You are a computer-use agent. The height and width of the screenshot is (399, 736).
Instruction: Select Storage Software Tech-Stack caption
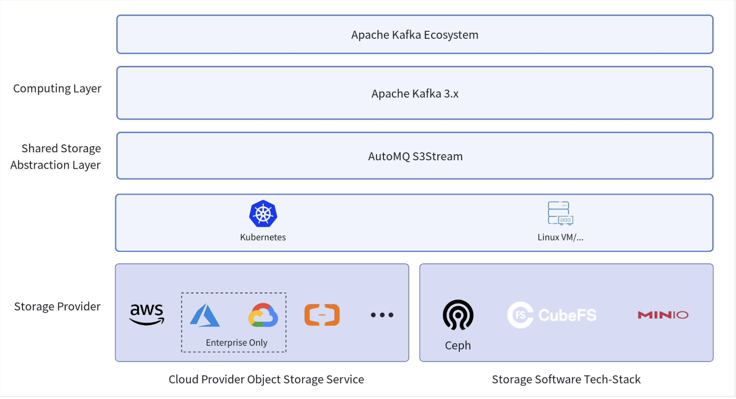click(566, 379)
